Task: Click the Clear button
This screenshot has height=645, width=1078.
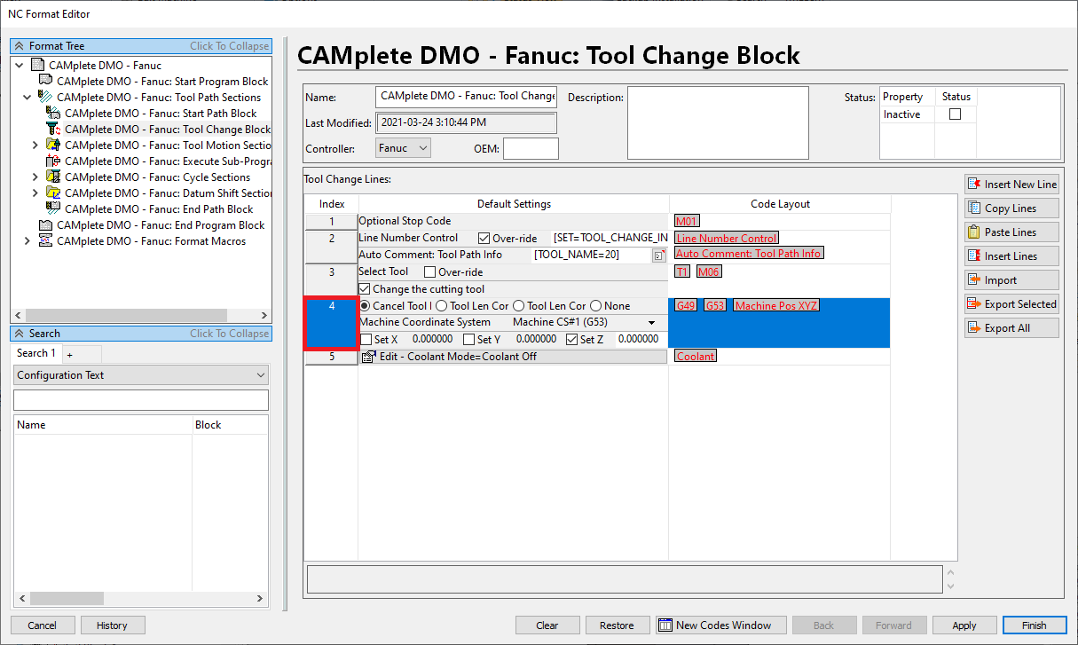Action: pyautogui.click(x=547, y=625)
